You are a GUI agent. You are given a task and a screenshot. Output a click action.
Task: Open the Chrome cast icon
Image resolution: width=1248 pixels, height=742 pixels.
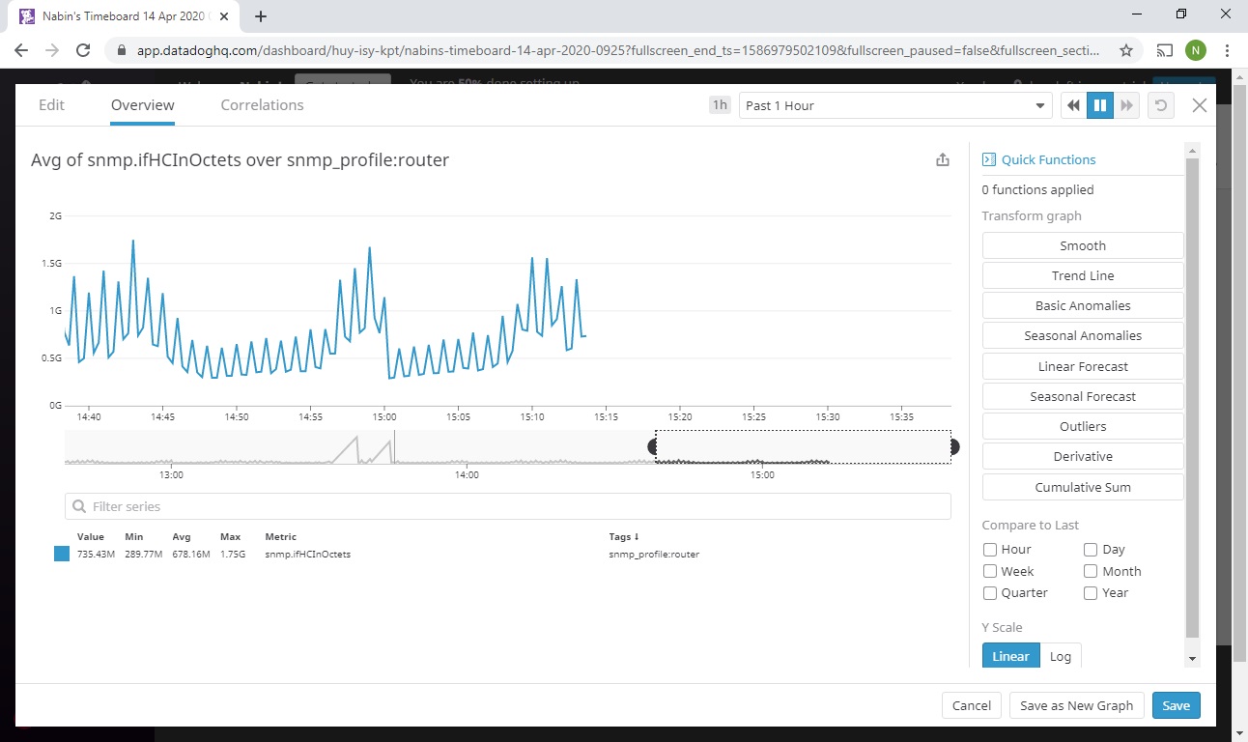coord(1165,50)
